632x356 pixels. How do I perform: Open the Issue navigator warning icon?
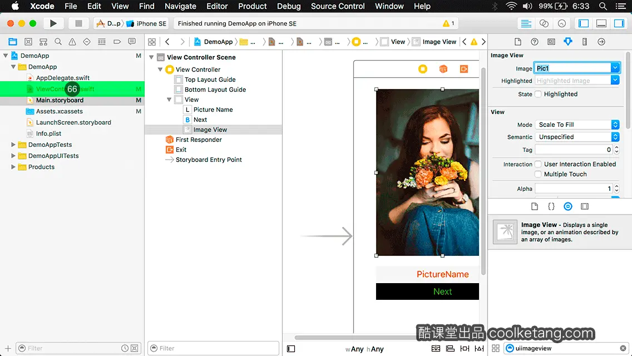(72, 42)
